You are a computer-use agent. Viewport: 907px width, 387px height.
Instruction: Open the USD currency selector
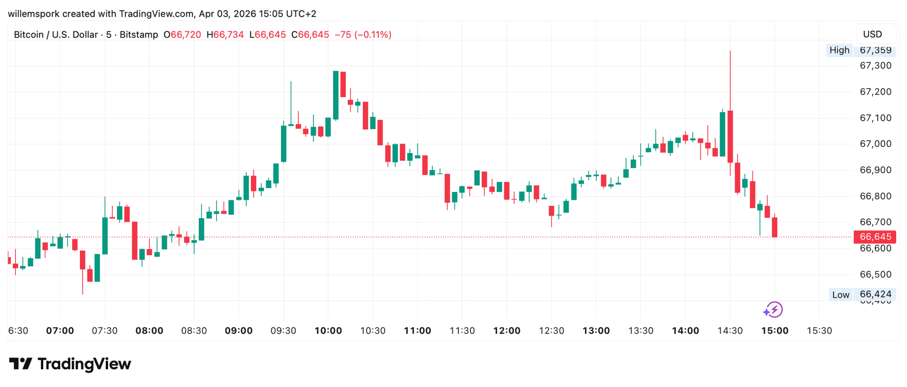click(872, 34)
